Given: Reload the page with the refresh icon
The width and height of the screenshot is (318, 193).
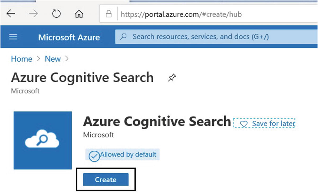Looking at the screenshot, I should point(56,14).
